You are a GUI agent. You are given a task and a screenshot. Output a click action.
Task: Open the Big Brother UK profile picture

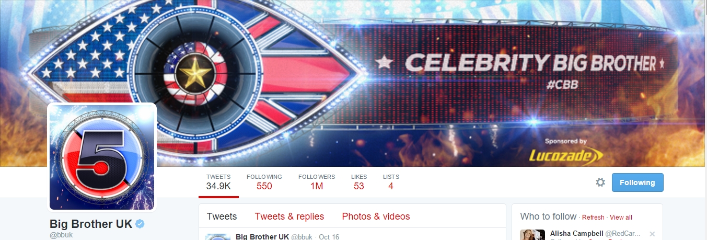(x=102, y=157)
